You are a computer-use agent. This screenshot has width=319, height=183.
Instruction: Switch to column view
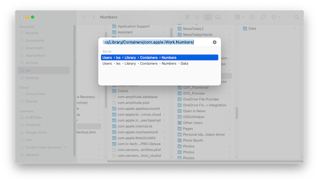208,17
